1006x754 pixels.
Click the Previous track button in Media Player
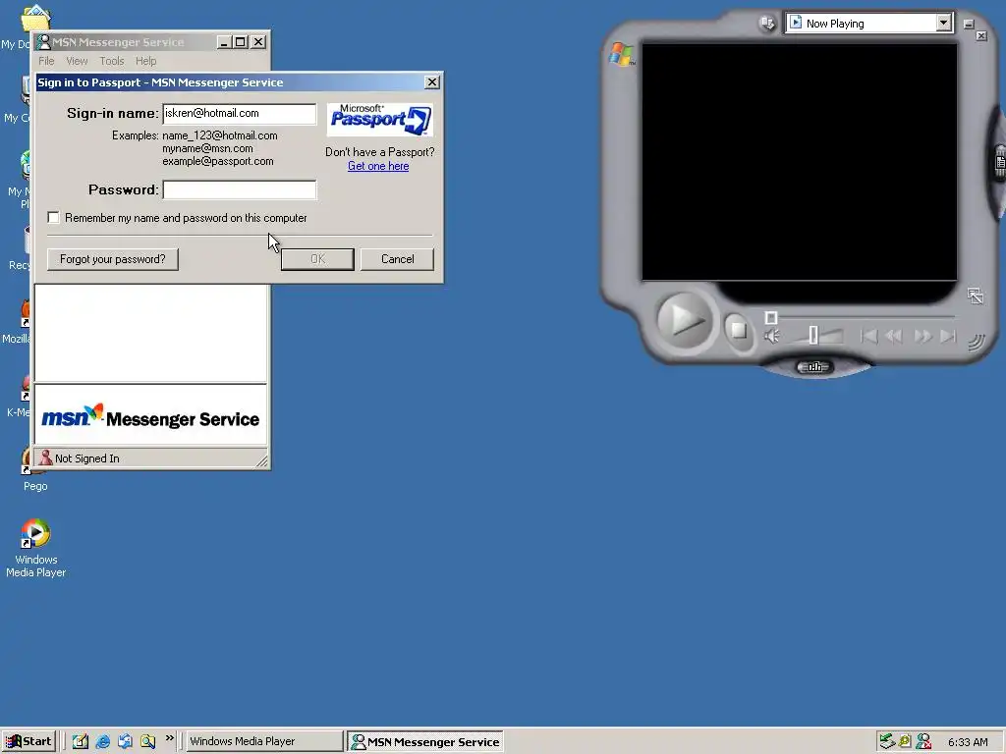868,336
